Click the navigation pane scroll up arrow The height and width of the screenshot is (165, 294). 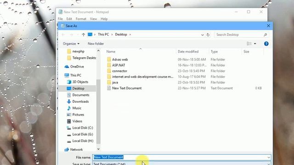point(98,51)
